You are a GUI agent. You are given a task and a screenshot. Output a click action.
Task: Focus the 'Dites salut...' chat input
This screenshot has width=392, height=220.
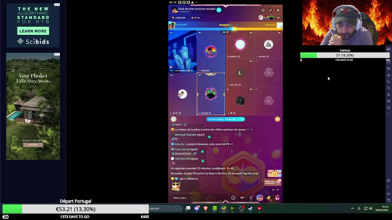(x=199, y=198)
